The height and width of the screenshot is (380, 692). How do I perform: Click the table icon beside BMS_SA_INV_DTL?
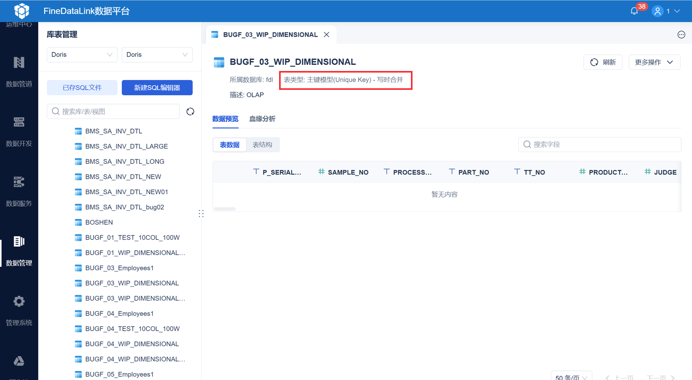coord(78,131)
